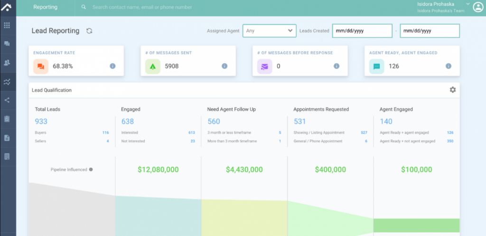This screenshot has height=236, width=486.
Task: Click the home logo icon
Action: pos(7,7)
